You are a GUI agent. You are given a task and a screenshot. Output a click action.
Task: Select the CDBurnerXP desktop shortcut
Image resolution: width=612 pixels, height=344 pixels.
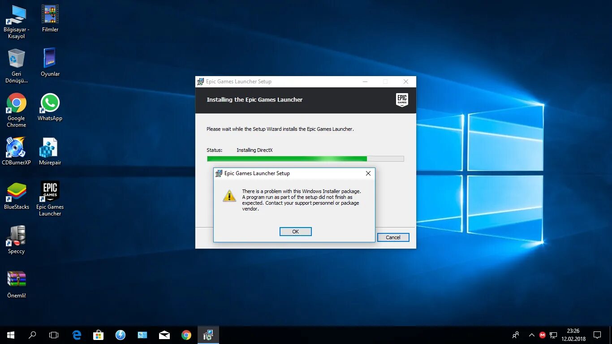point(17,152)
